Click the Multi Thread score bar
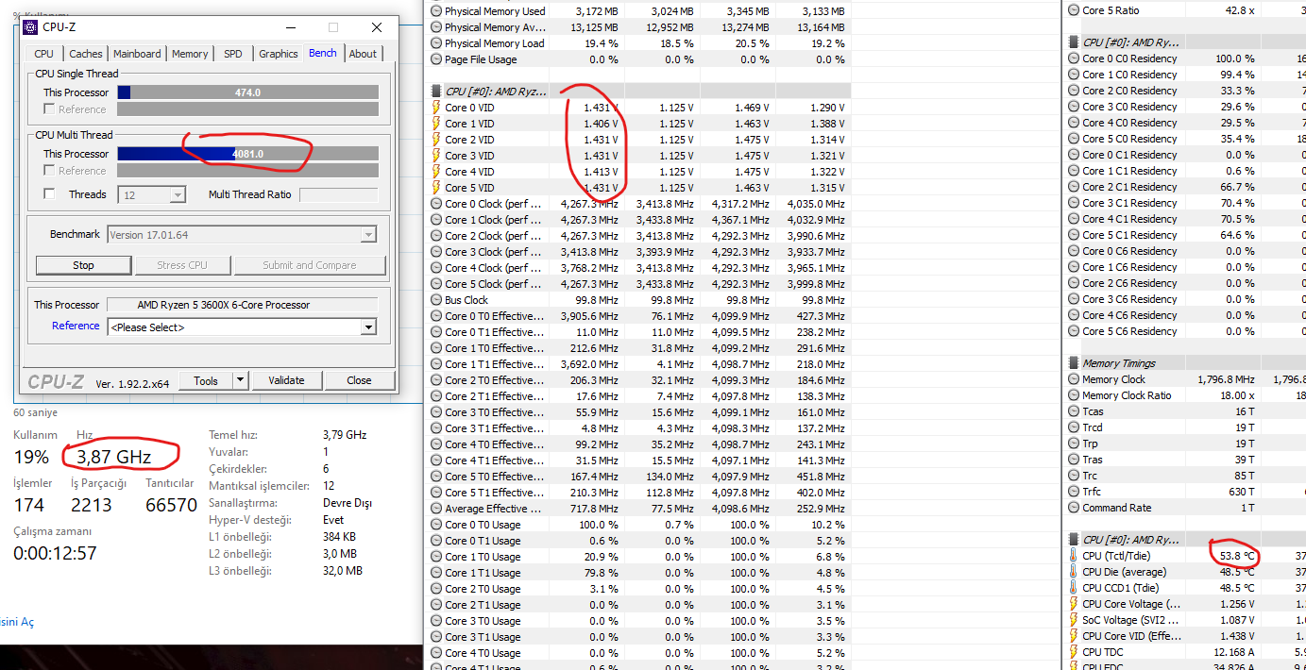 (x=247, y=154)
